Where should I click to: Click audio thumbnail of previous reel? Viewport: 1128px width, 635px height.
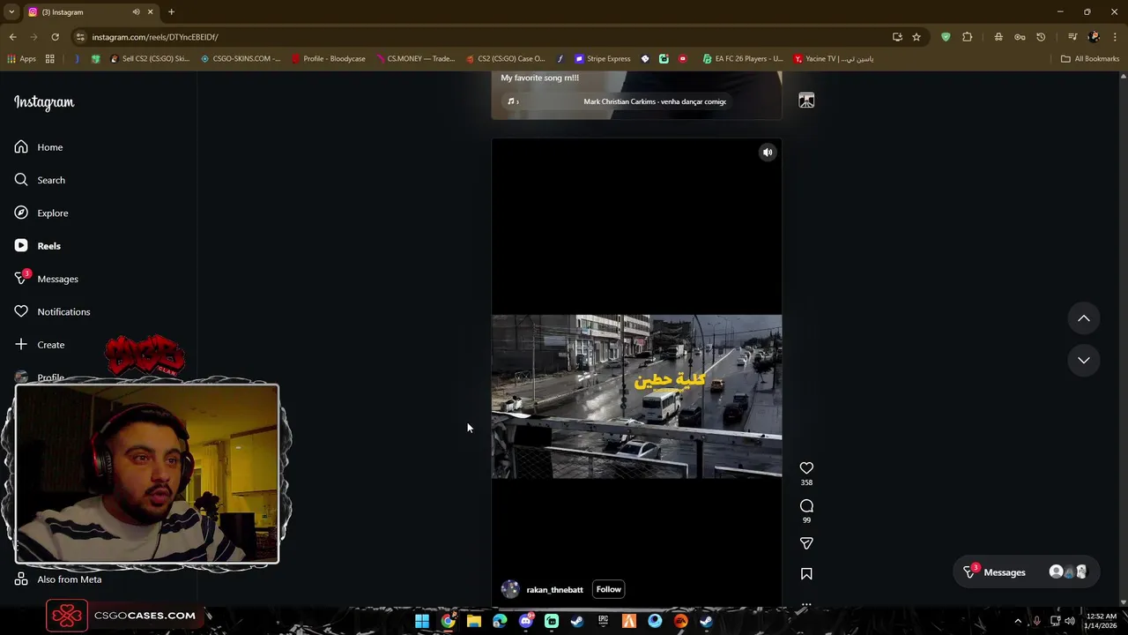(806, 101)
